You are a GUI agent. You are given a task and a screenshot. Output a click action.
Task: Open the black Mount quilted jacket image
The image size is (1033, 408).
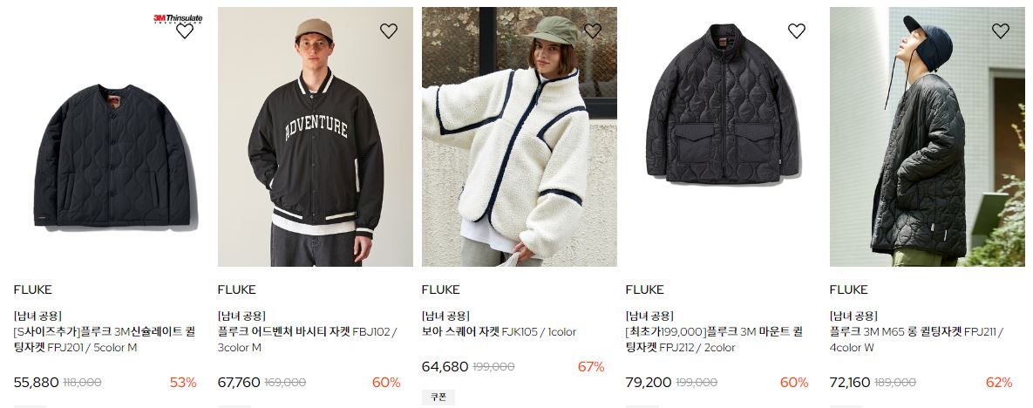click(x=723, y=137)
